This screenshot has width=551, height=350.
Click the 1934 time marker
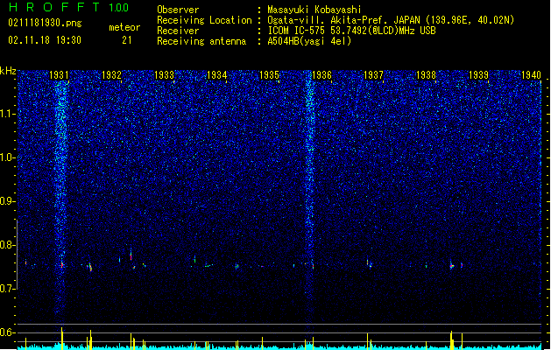(217, 74)
